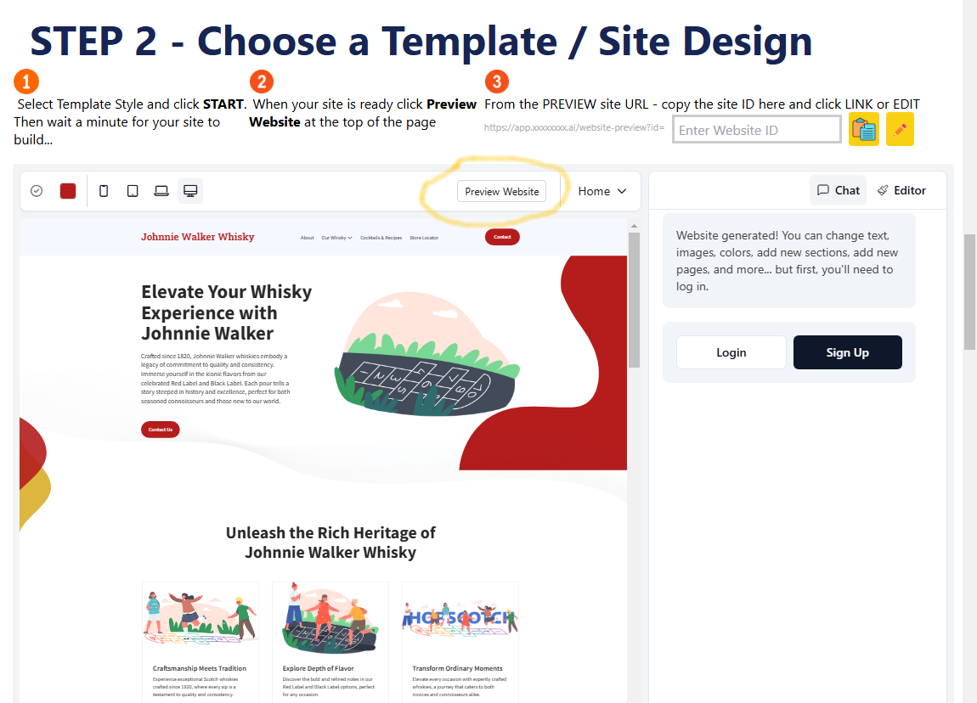Screen dimensions: 977x703
Task: Switch to tablet preview icon
Action: point(133,190)
